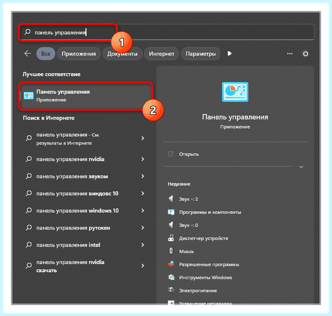Expand the actions chevron below Открыть

[301, 167]
